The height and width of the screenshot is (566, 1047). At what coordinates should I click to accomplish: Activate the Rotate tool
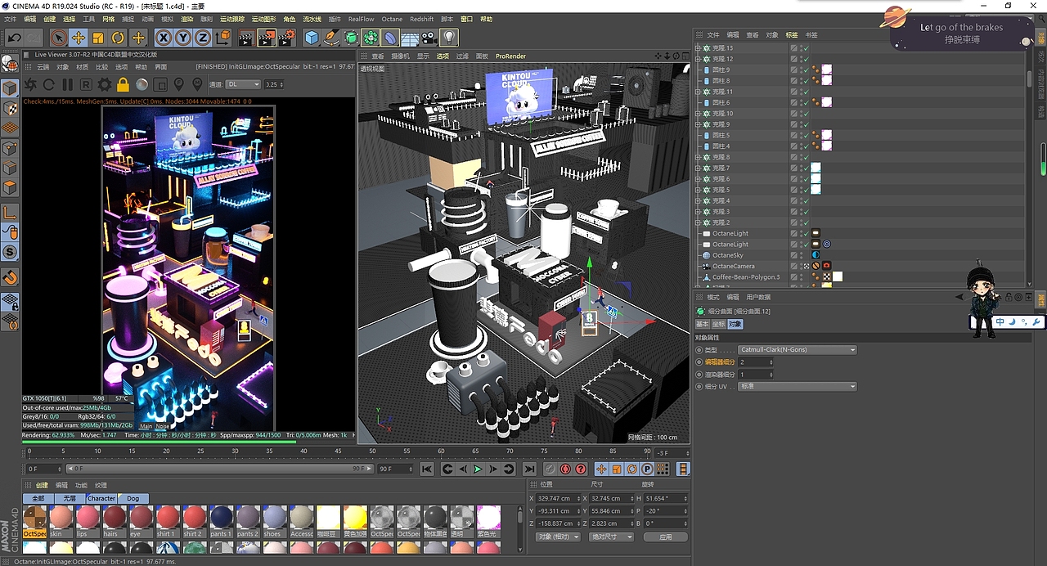(118, 38)
